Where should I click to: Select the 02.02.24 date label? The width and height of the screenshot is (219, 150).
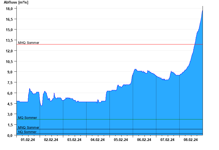click(x=51, y=140)
